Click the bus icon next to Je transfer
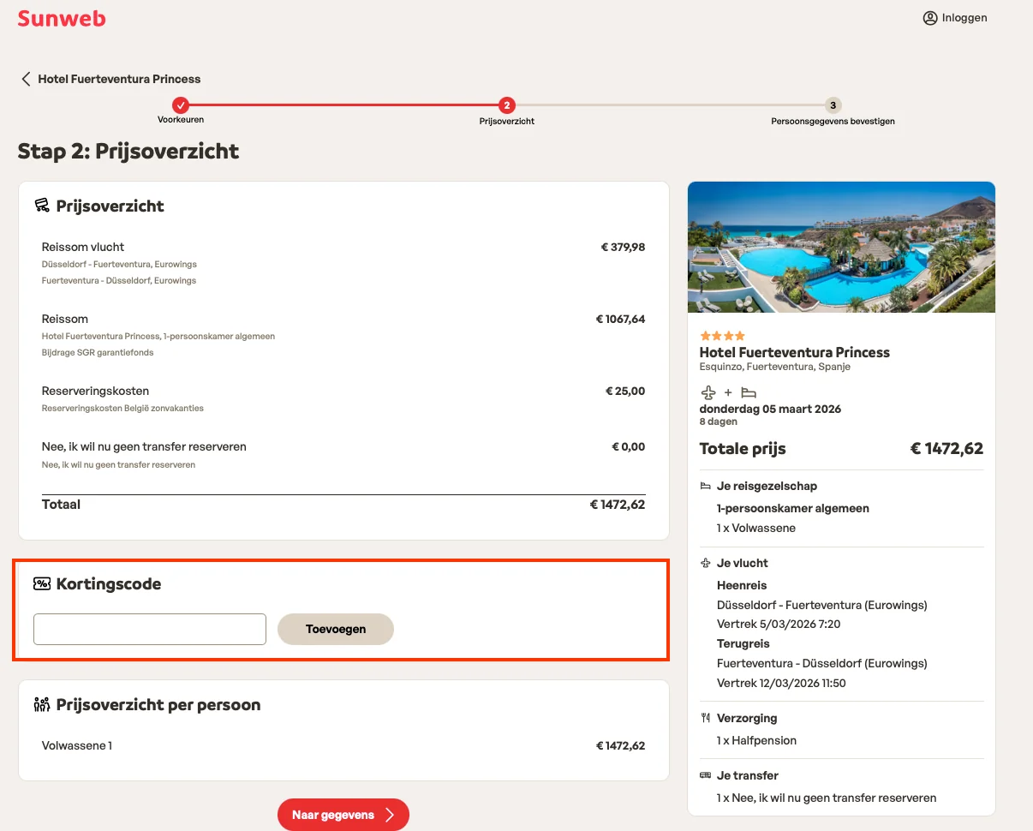Screen dimensions: 1033x831 pos(705,775)
